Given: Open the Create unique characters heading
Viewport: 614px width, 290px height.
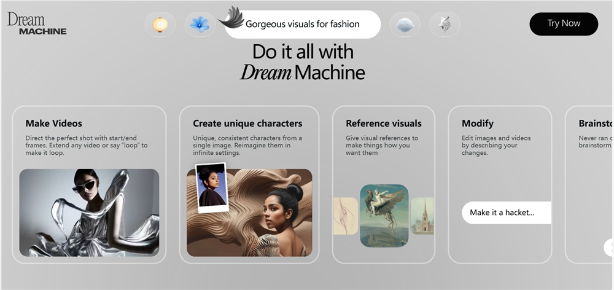Looking at the screenshot, I should pyautogui.click(x=247, y=123).
